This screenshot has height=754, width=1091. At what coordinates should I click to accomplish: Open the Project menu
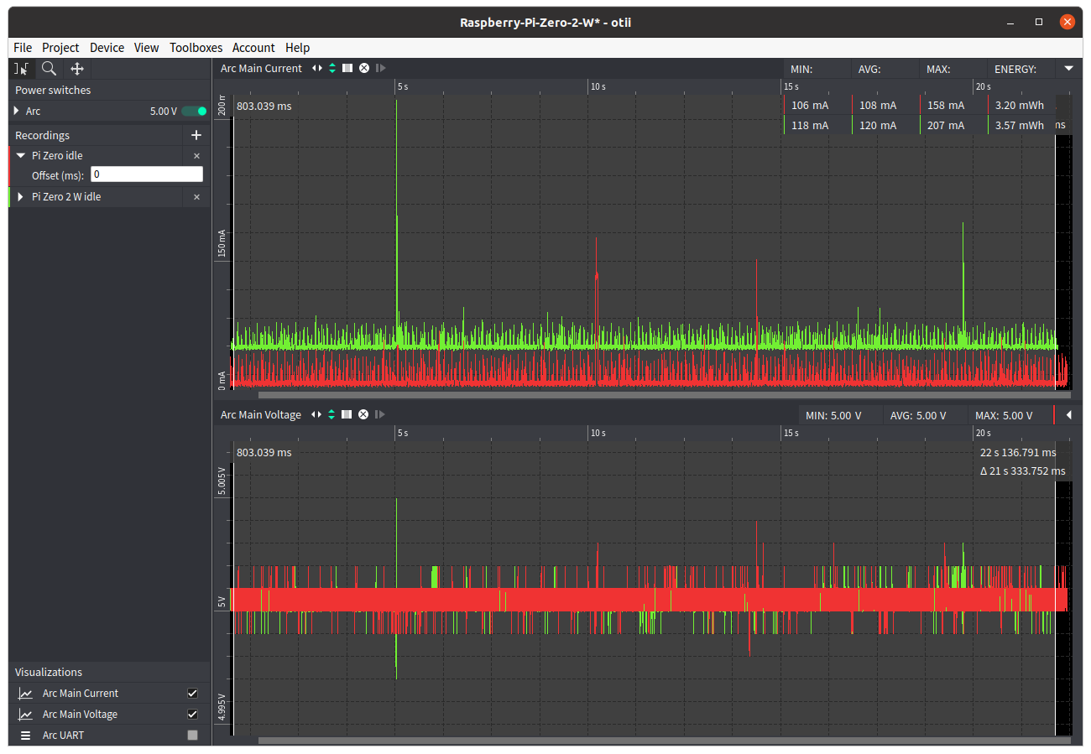click(60, 48)
